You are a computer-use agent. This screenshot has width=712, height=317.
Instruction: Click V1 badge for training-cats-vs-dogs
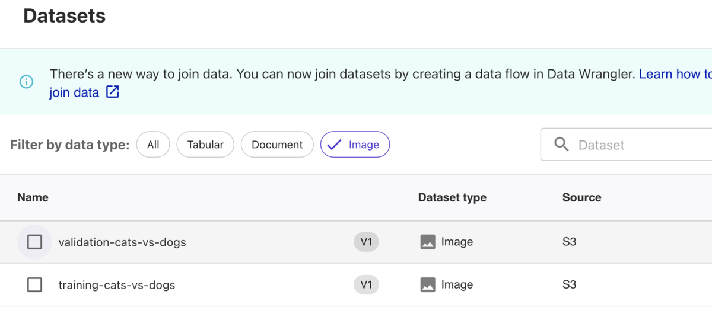click(x=366, y=285)
